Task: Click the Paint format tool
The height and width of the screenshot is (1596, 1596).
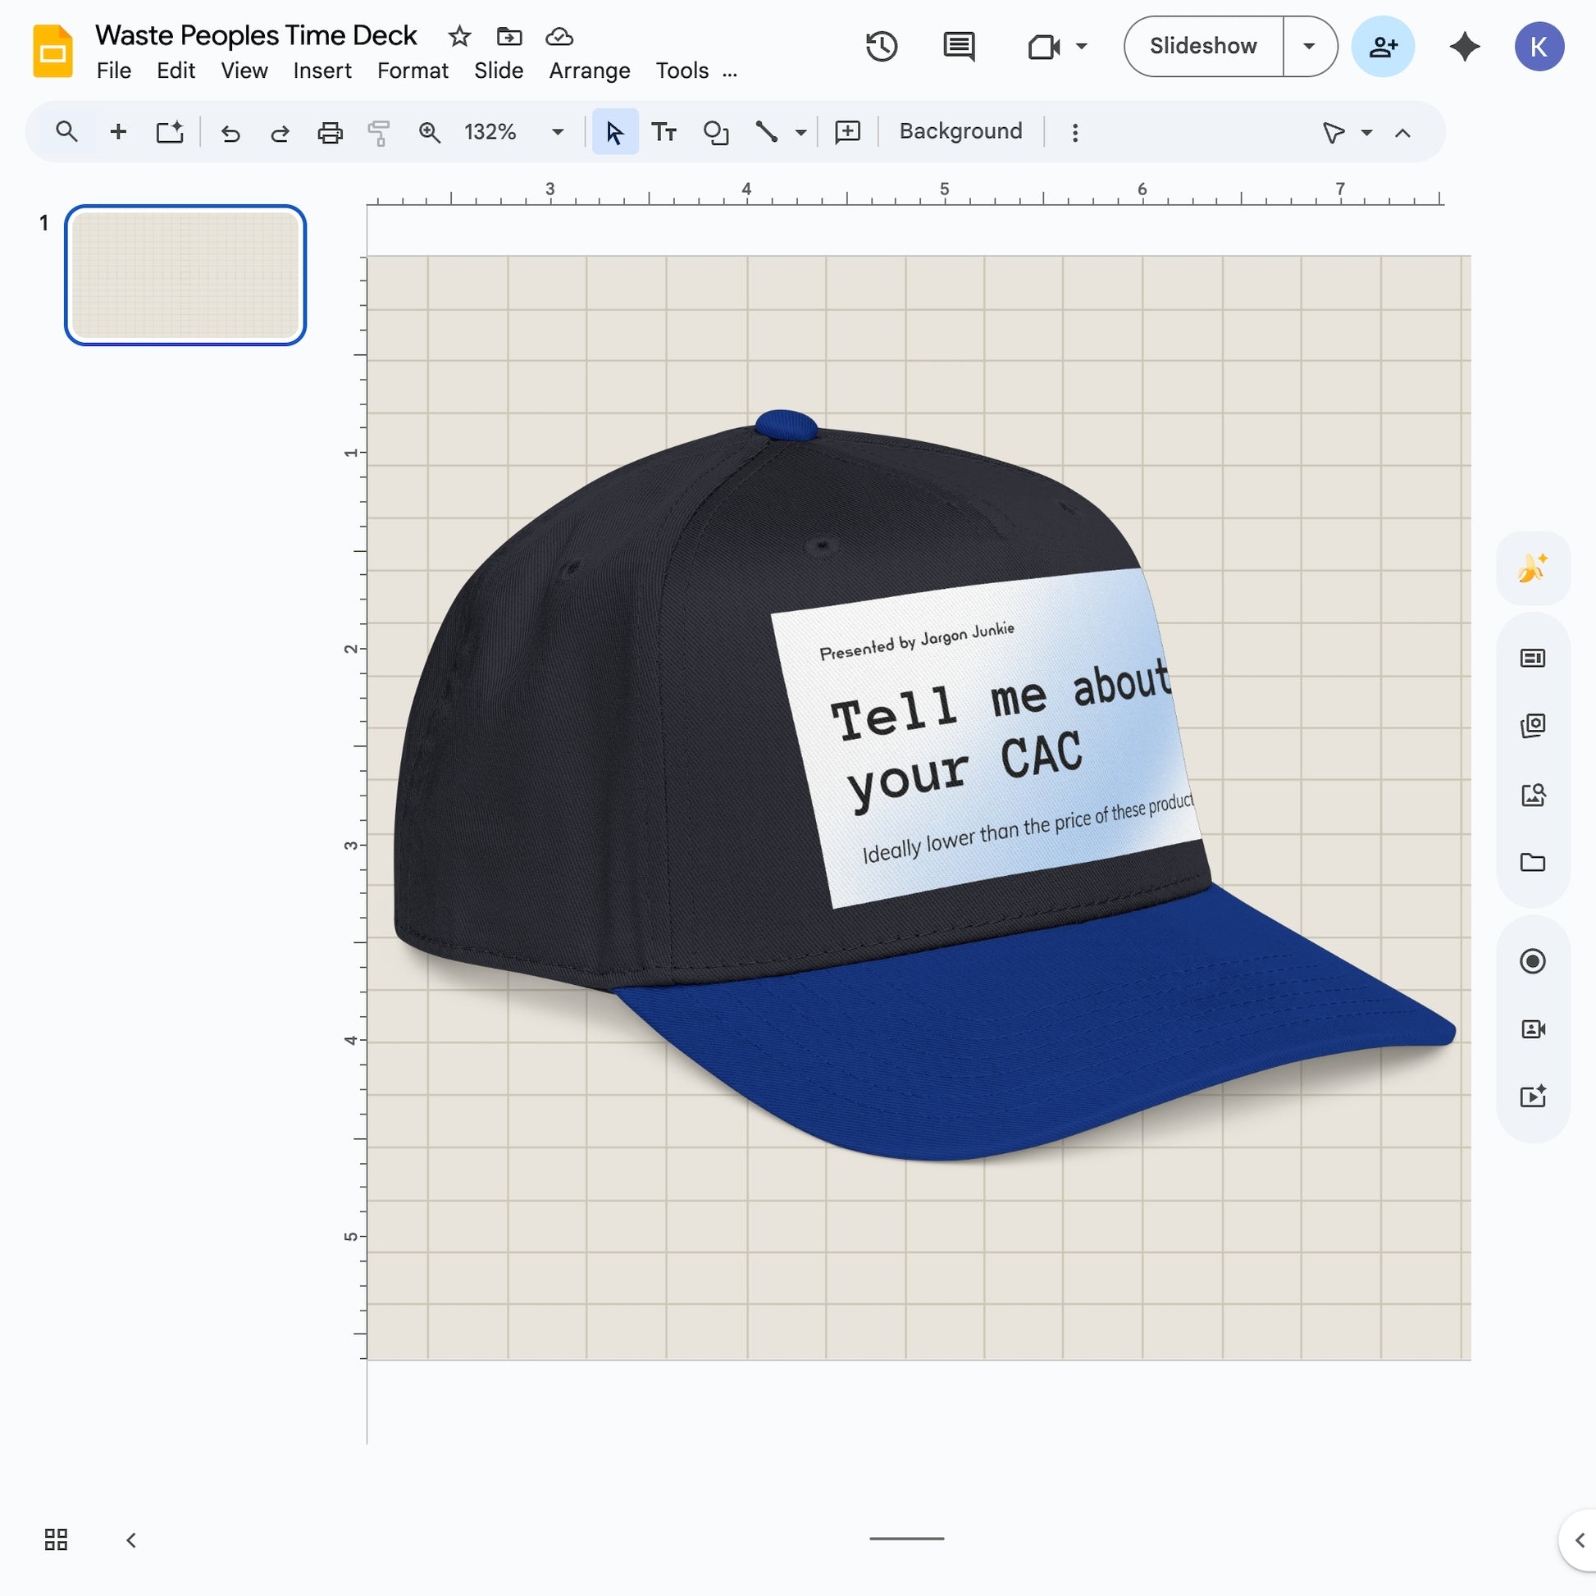Action: tap(379, 131)
